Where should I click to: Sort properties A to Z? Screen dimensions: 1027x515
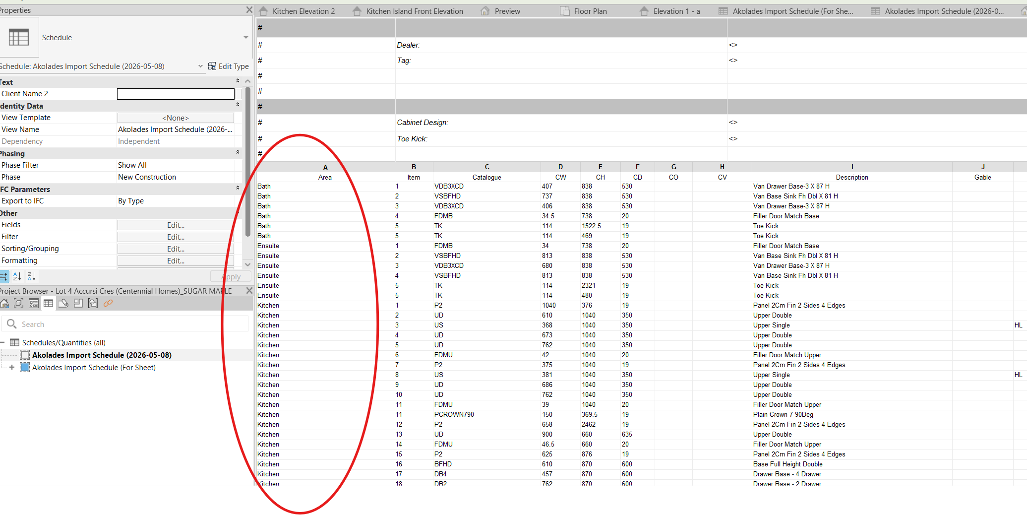(17, 276)
